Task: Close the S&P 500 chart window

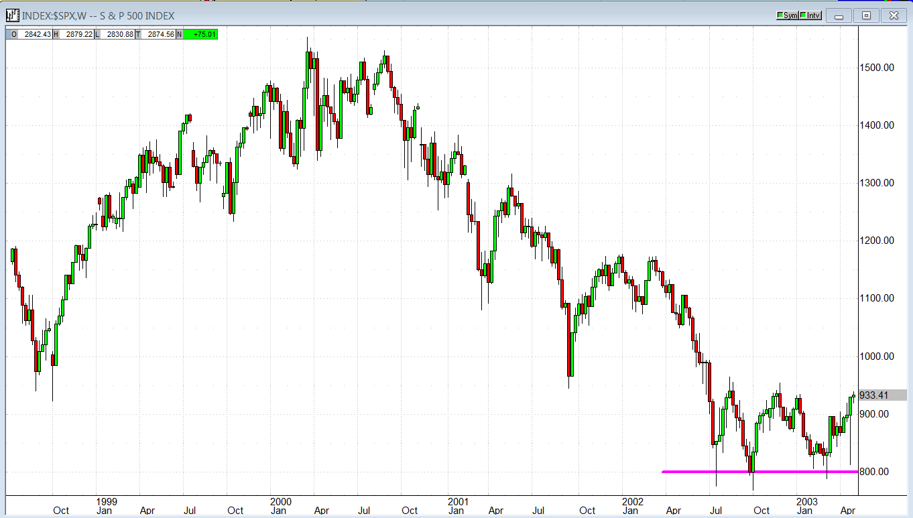Action: pos(894,15)
